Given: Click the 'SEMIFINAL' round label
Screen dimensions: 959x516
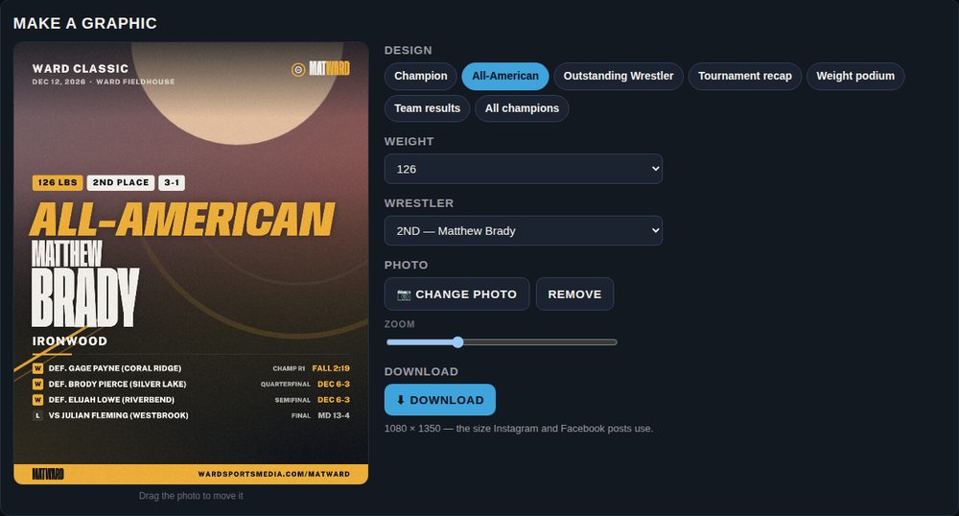Looking at the screenshot, I should pos(292,401).
